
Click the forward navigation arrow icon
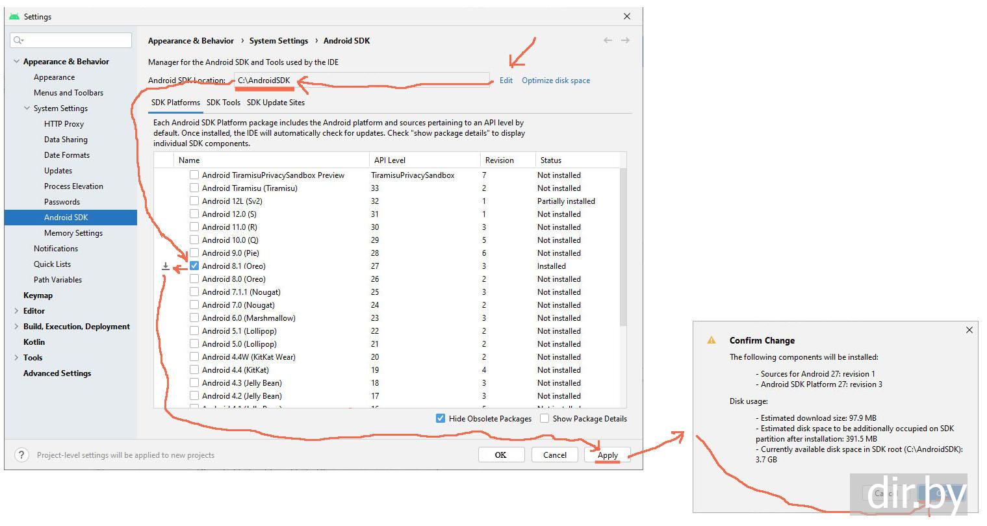[x=625, y=40]
